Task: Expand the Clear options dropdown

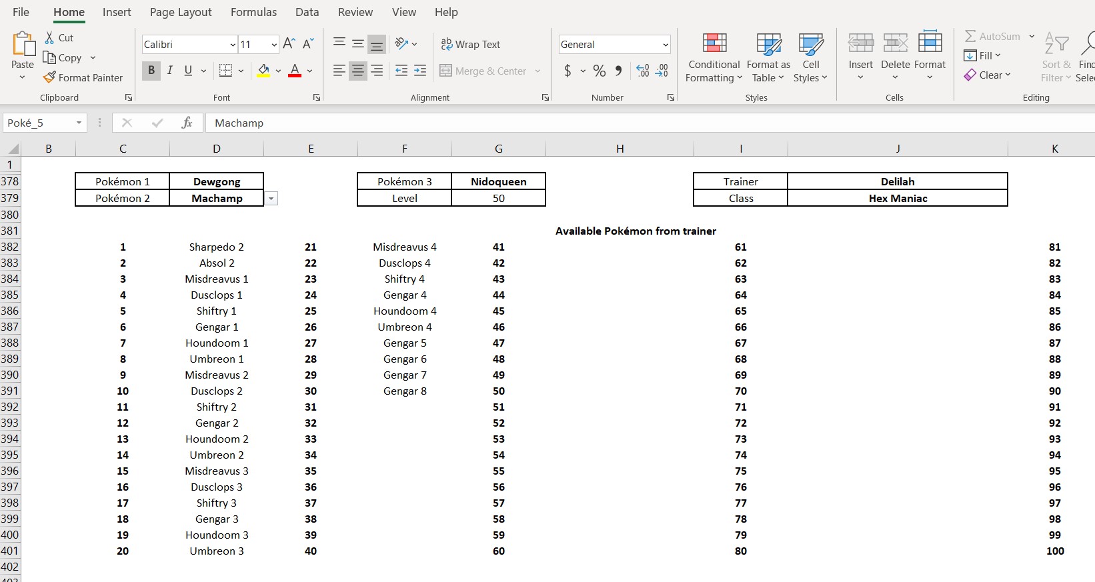Action: (1008, 75)
